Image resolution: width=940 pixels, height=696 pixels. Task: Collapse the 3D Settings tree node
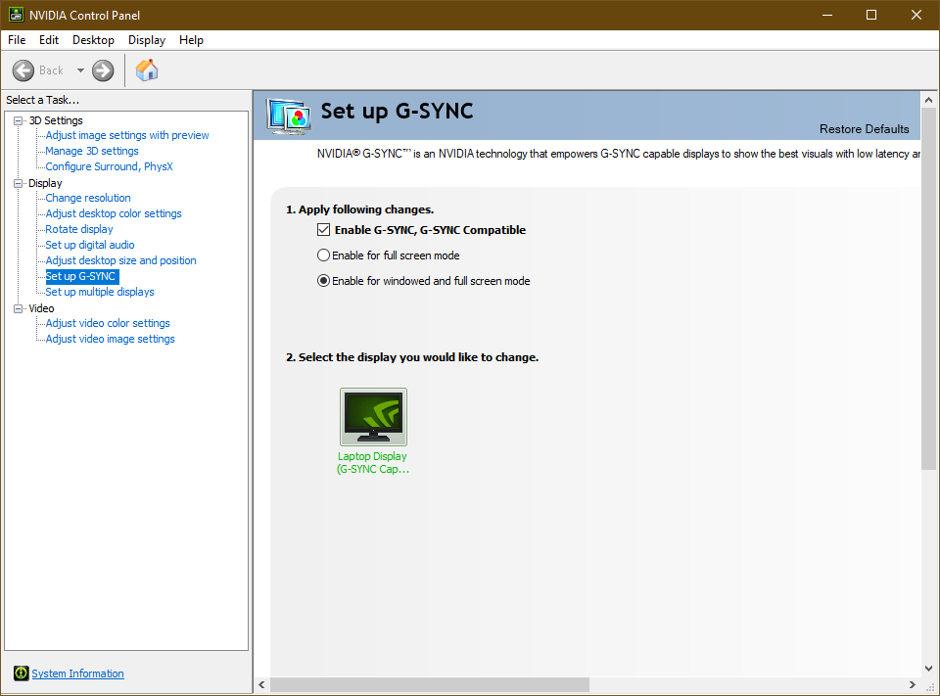(18, 120)
